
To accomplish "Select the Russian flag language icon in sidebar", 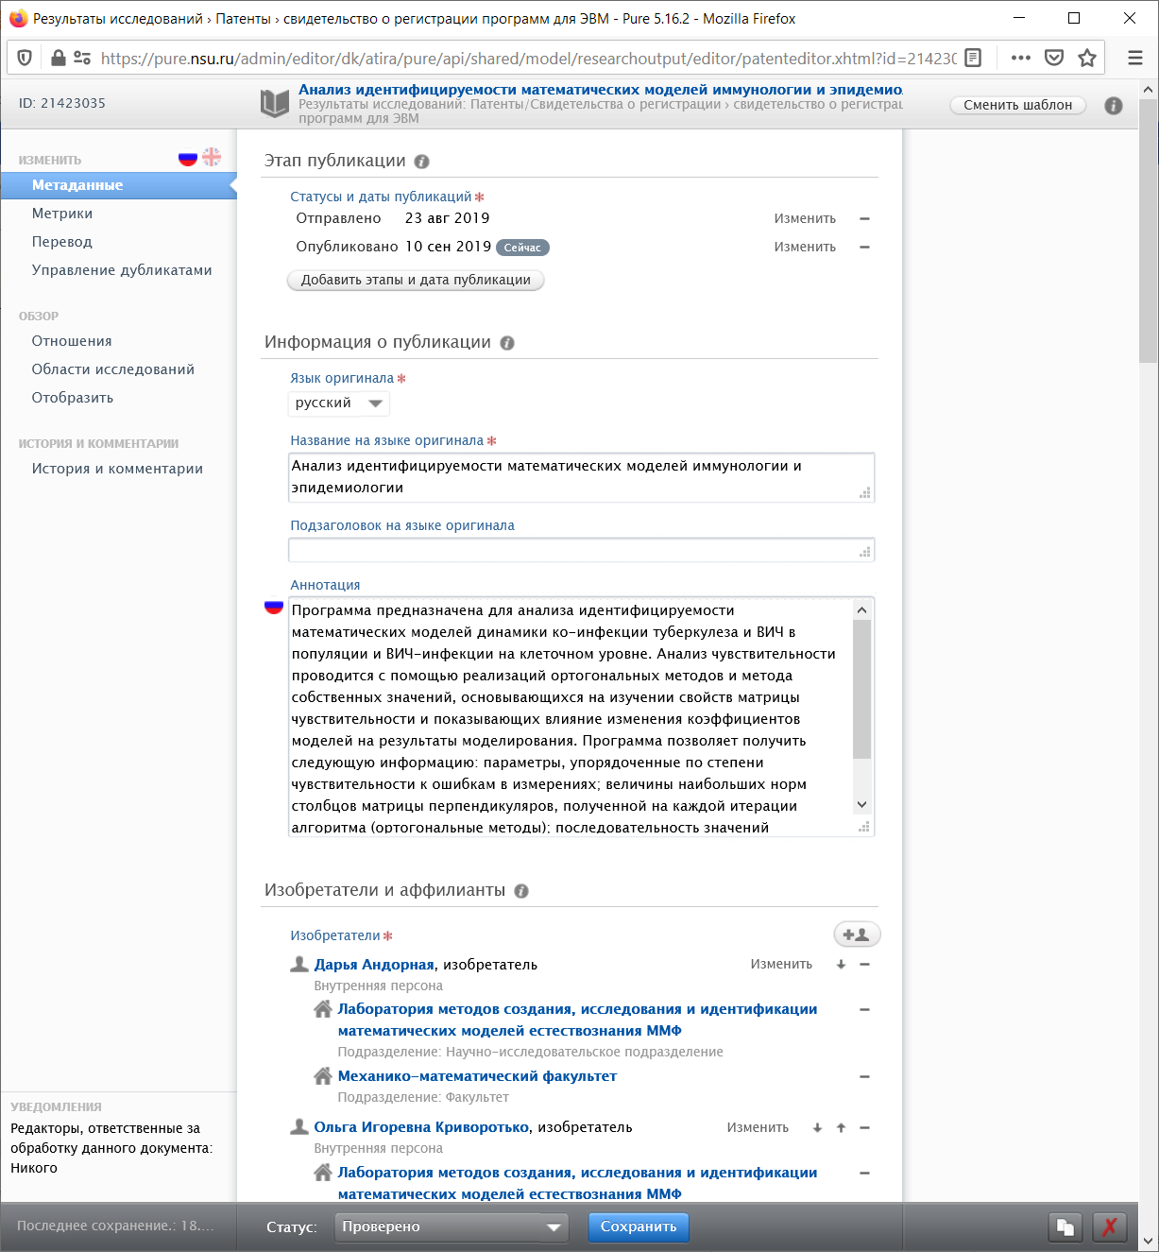I will point(188,158).
